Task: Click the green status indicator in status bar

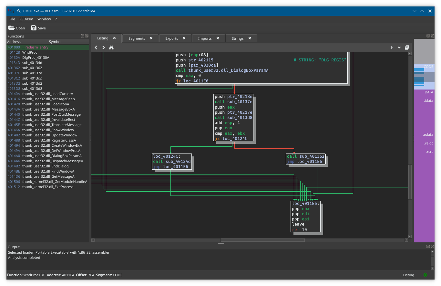Action: click(425, 275)
